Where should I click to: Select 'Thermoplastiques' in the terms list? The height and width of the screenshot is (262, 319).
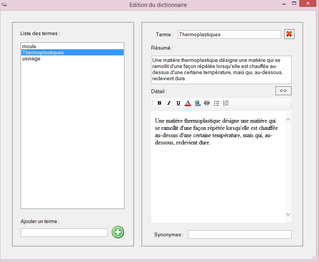pyautogui.click(x=72, y=52)
